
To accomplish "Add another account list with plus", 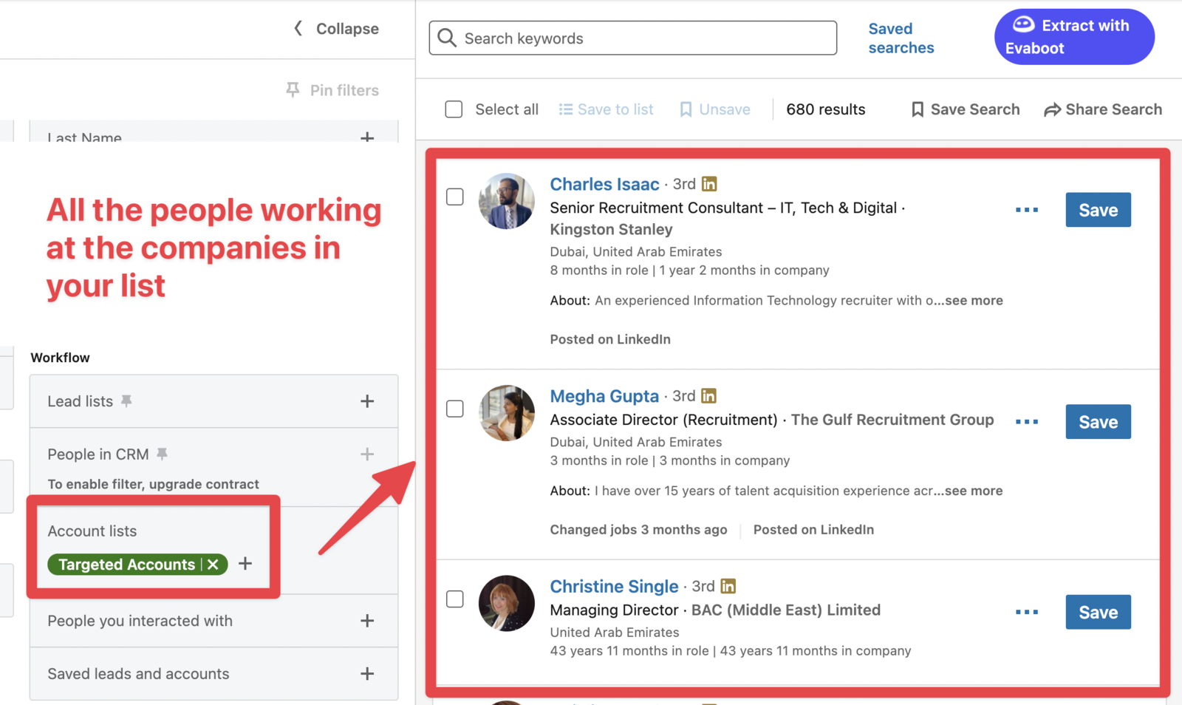I will tap(245, 563).
